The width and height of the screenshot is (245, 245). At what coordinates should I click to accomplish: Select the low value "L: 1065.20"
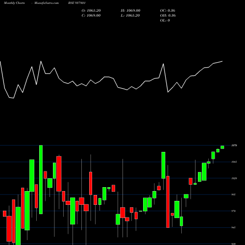tap(130, 16)
